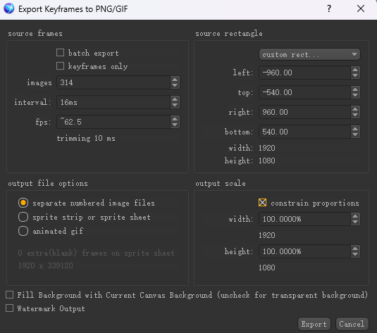Decrease the right value with down arrow
Screen dimensions: 377x333
[x=355, y=115]
